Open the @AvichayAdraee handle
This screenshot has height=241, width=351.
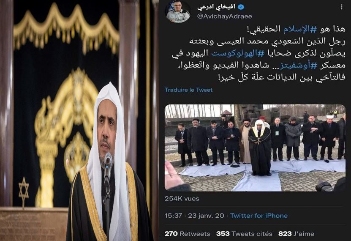point(225,16)
